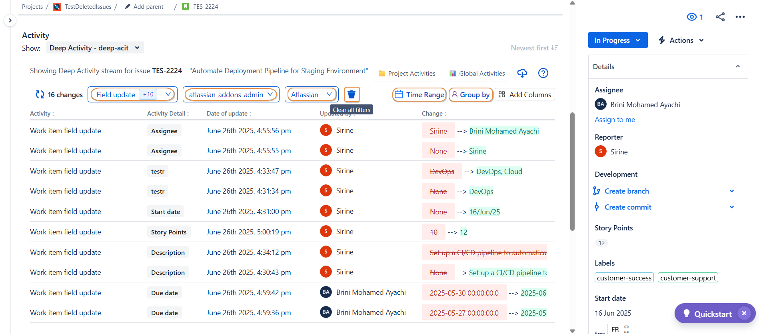
Task: Click the share icon
Action: pyautogui.click(x=720, y=17)
